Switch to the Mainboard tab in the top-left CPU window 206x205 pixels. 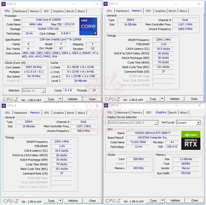click(x=20, y=11)
